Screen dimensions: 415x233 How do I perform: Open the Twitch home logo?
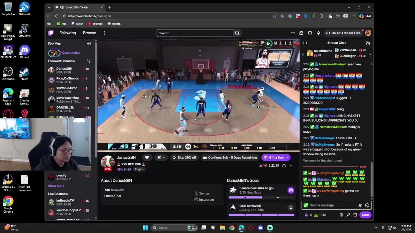pyautogui.click(x=51, y=33)
